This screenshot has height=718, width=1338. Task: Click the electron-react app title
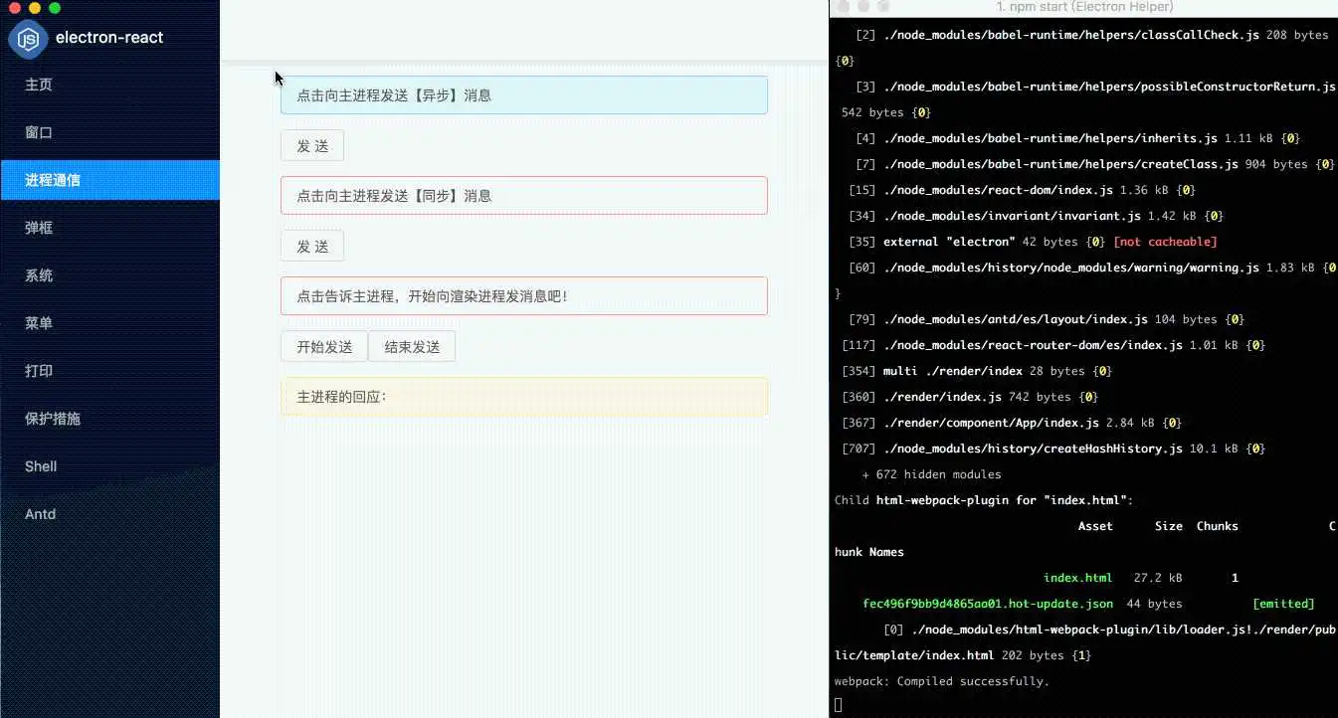click(109, 38)
